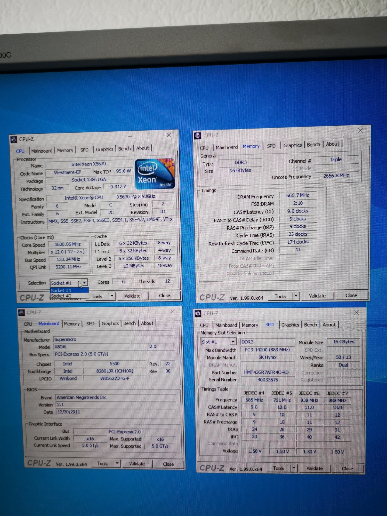Expand Tools dropdown arrow in the SPD window
387x516 pixels.
[x=294, y=468]
